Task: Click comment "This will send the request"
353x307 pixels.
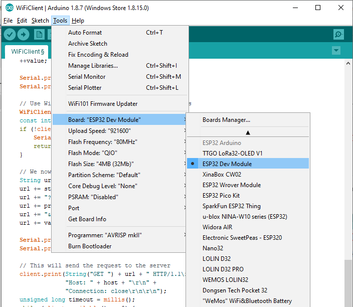Action: click(95, 265)
